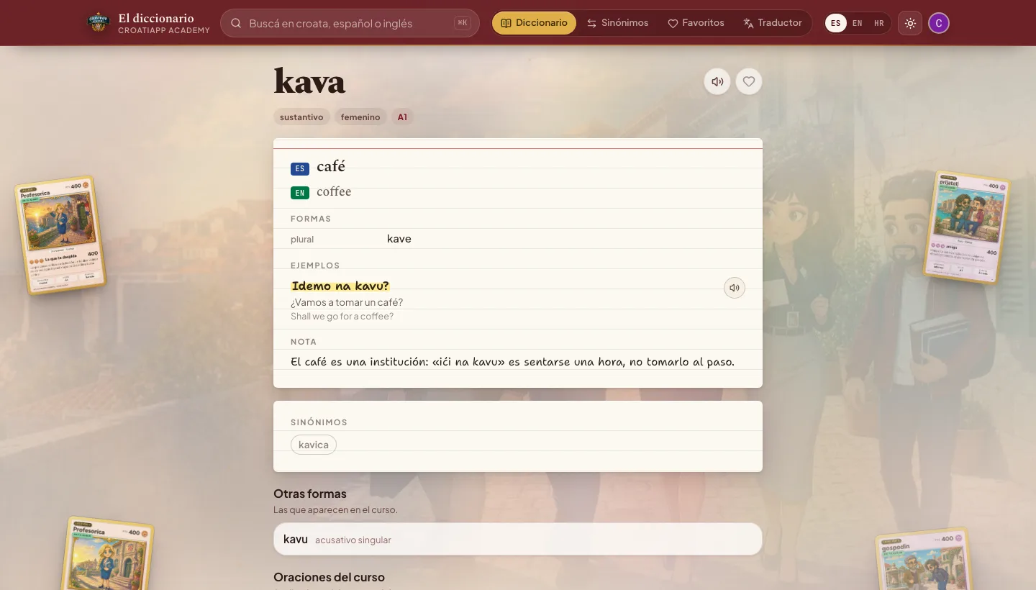Screen dimensions: 1036x590
Task: Click the green EN language badge beside coffee
Action: point(300,193)
